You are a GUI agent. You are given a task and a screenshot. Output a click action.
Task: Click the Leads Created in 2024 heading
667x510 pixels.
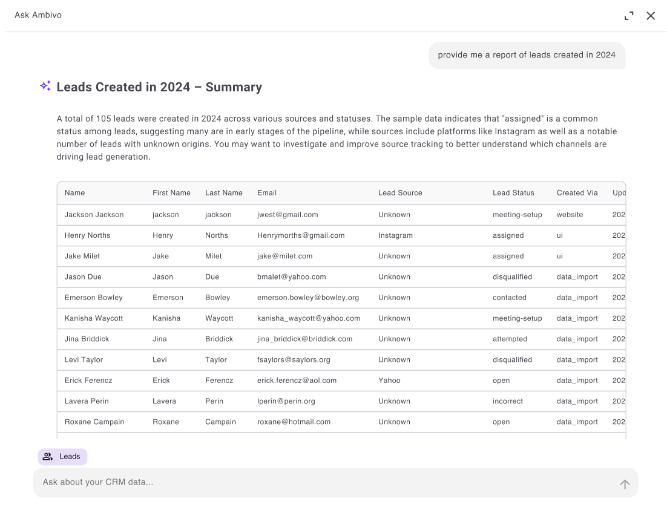tap(159, 87)
